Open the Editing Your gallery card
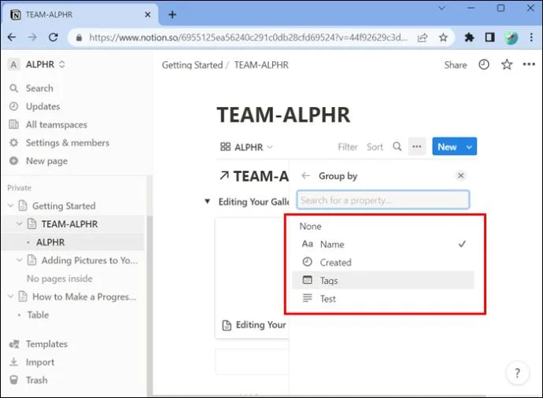 (252, 278)
